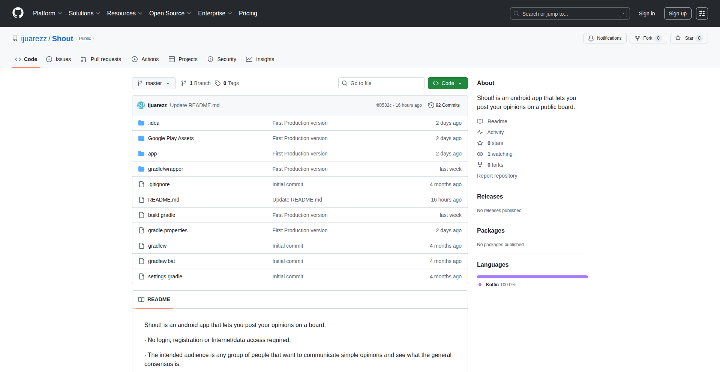Click the Notifications bell button
The height and width of the screenshot is (372, 720).
[x=604, y=38]
